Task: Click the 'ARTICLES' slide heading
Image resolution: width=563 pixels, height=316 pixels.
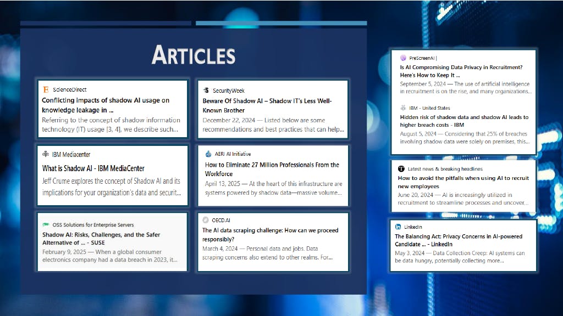Action: (193, 55)
